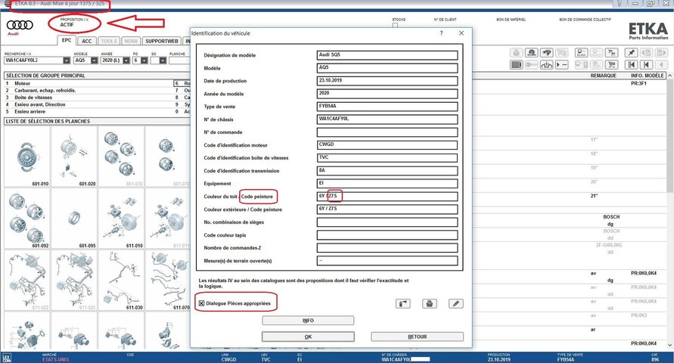Click the N° de commande empty field
Image resolution: width=674 pixels, height=363 pixels.
tap(387, 132)
